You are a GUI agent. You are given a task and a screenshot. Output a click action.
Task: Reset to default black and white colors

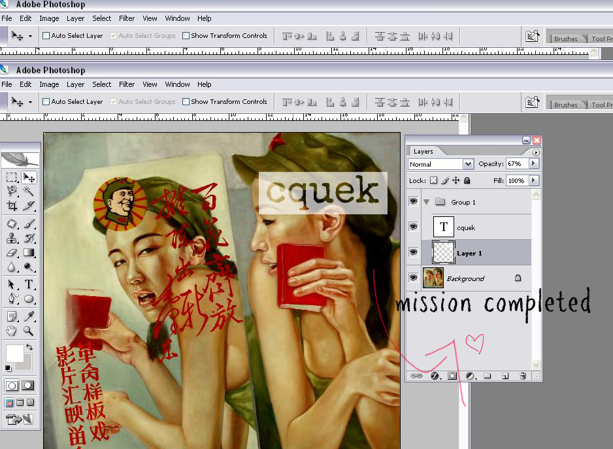[x=8, y=368]
